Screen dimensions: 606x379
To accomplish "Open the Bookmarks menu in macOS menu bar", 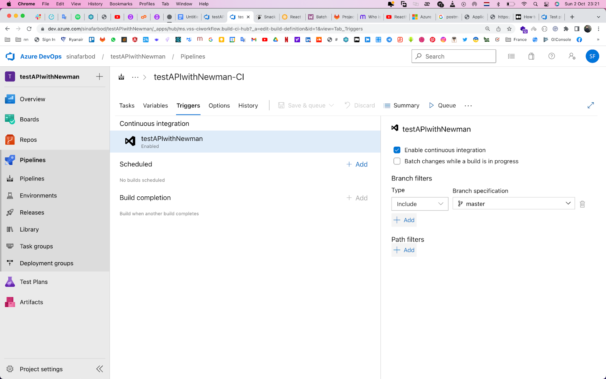I will click(121, 4).
